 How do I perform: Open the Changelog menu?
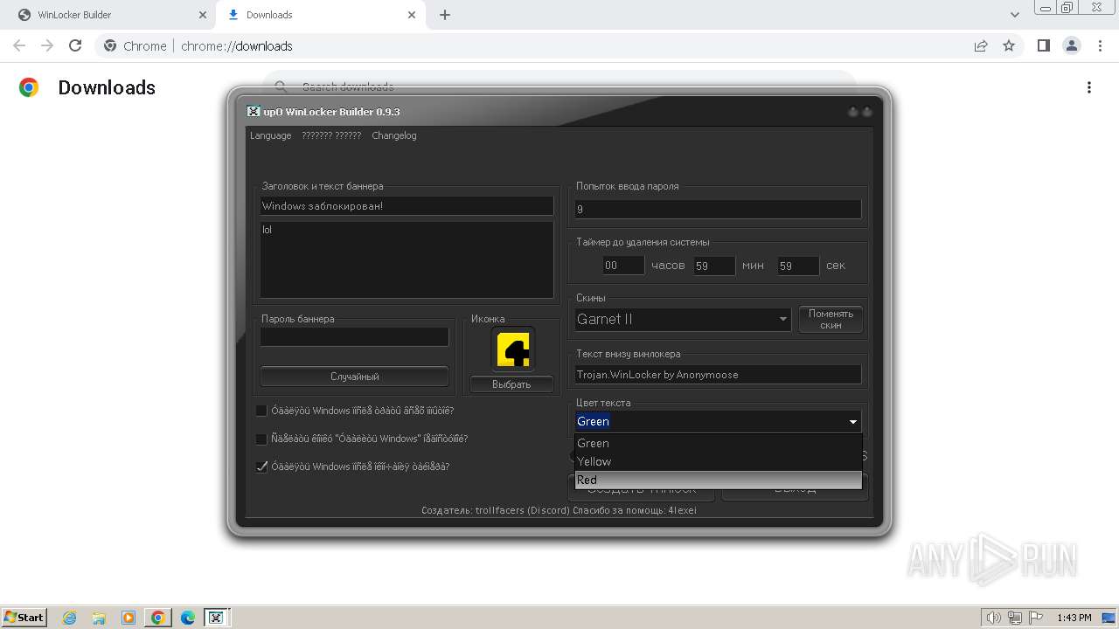pyautogui.click(x=394, y=135)
